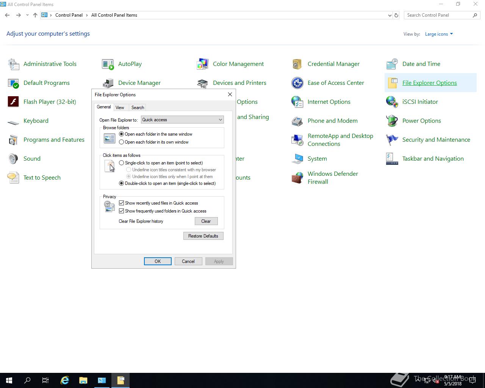
Task: Open the Taskbar and Navigation icon
Action: pos(392,159)
